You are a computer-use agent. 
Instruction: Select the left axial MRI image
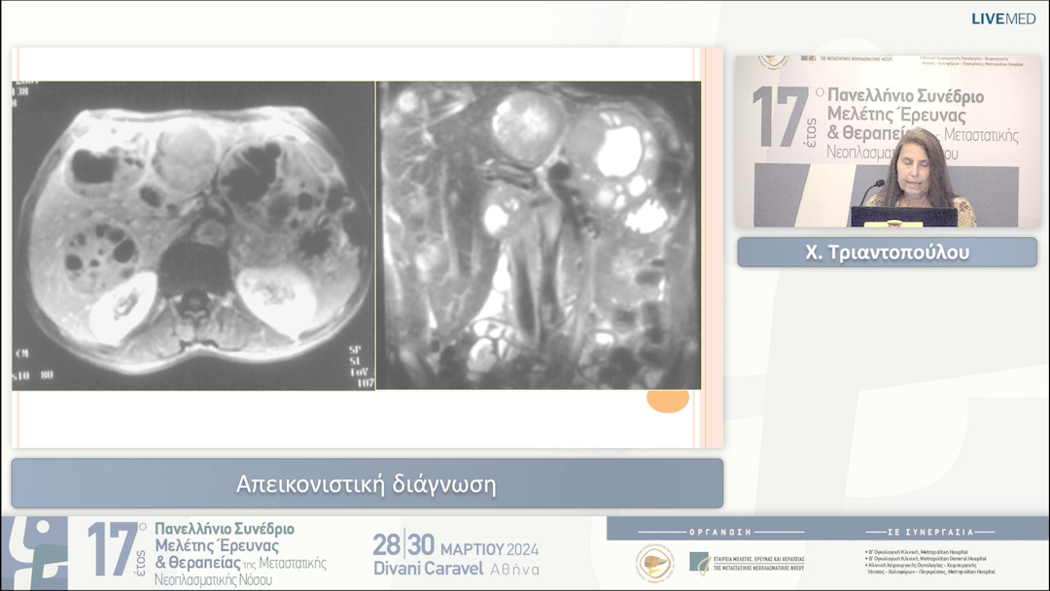(193, 235)
